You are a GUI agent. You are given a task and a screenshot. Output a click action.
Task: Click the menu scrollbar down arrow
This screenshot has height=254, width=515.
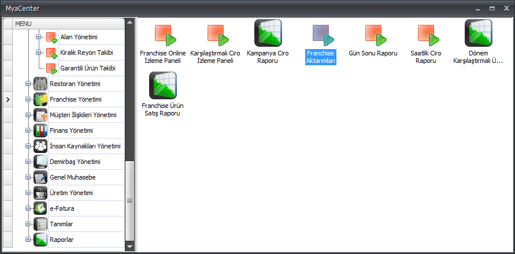[x=129, y=246]
